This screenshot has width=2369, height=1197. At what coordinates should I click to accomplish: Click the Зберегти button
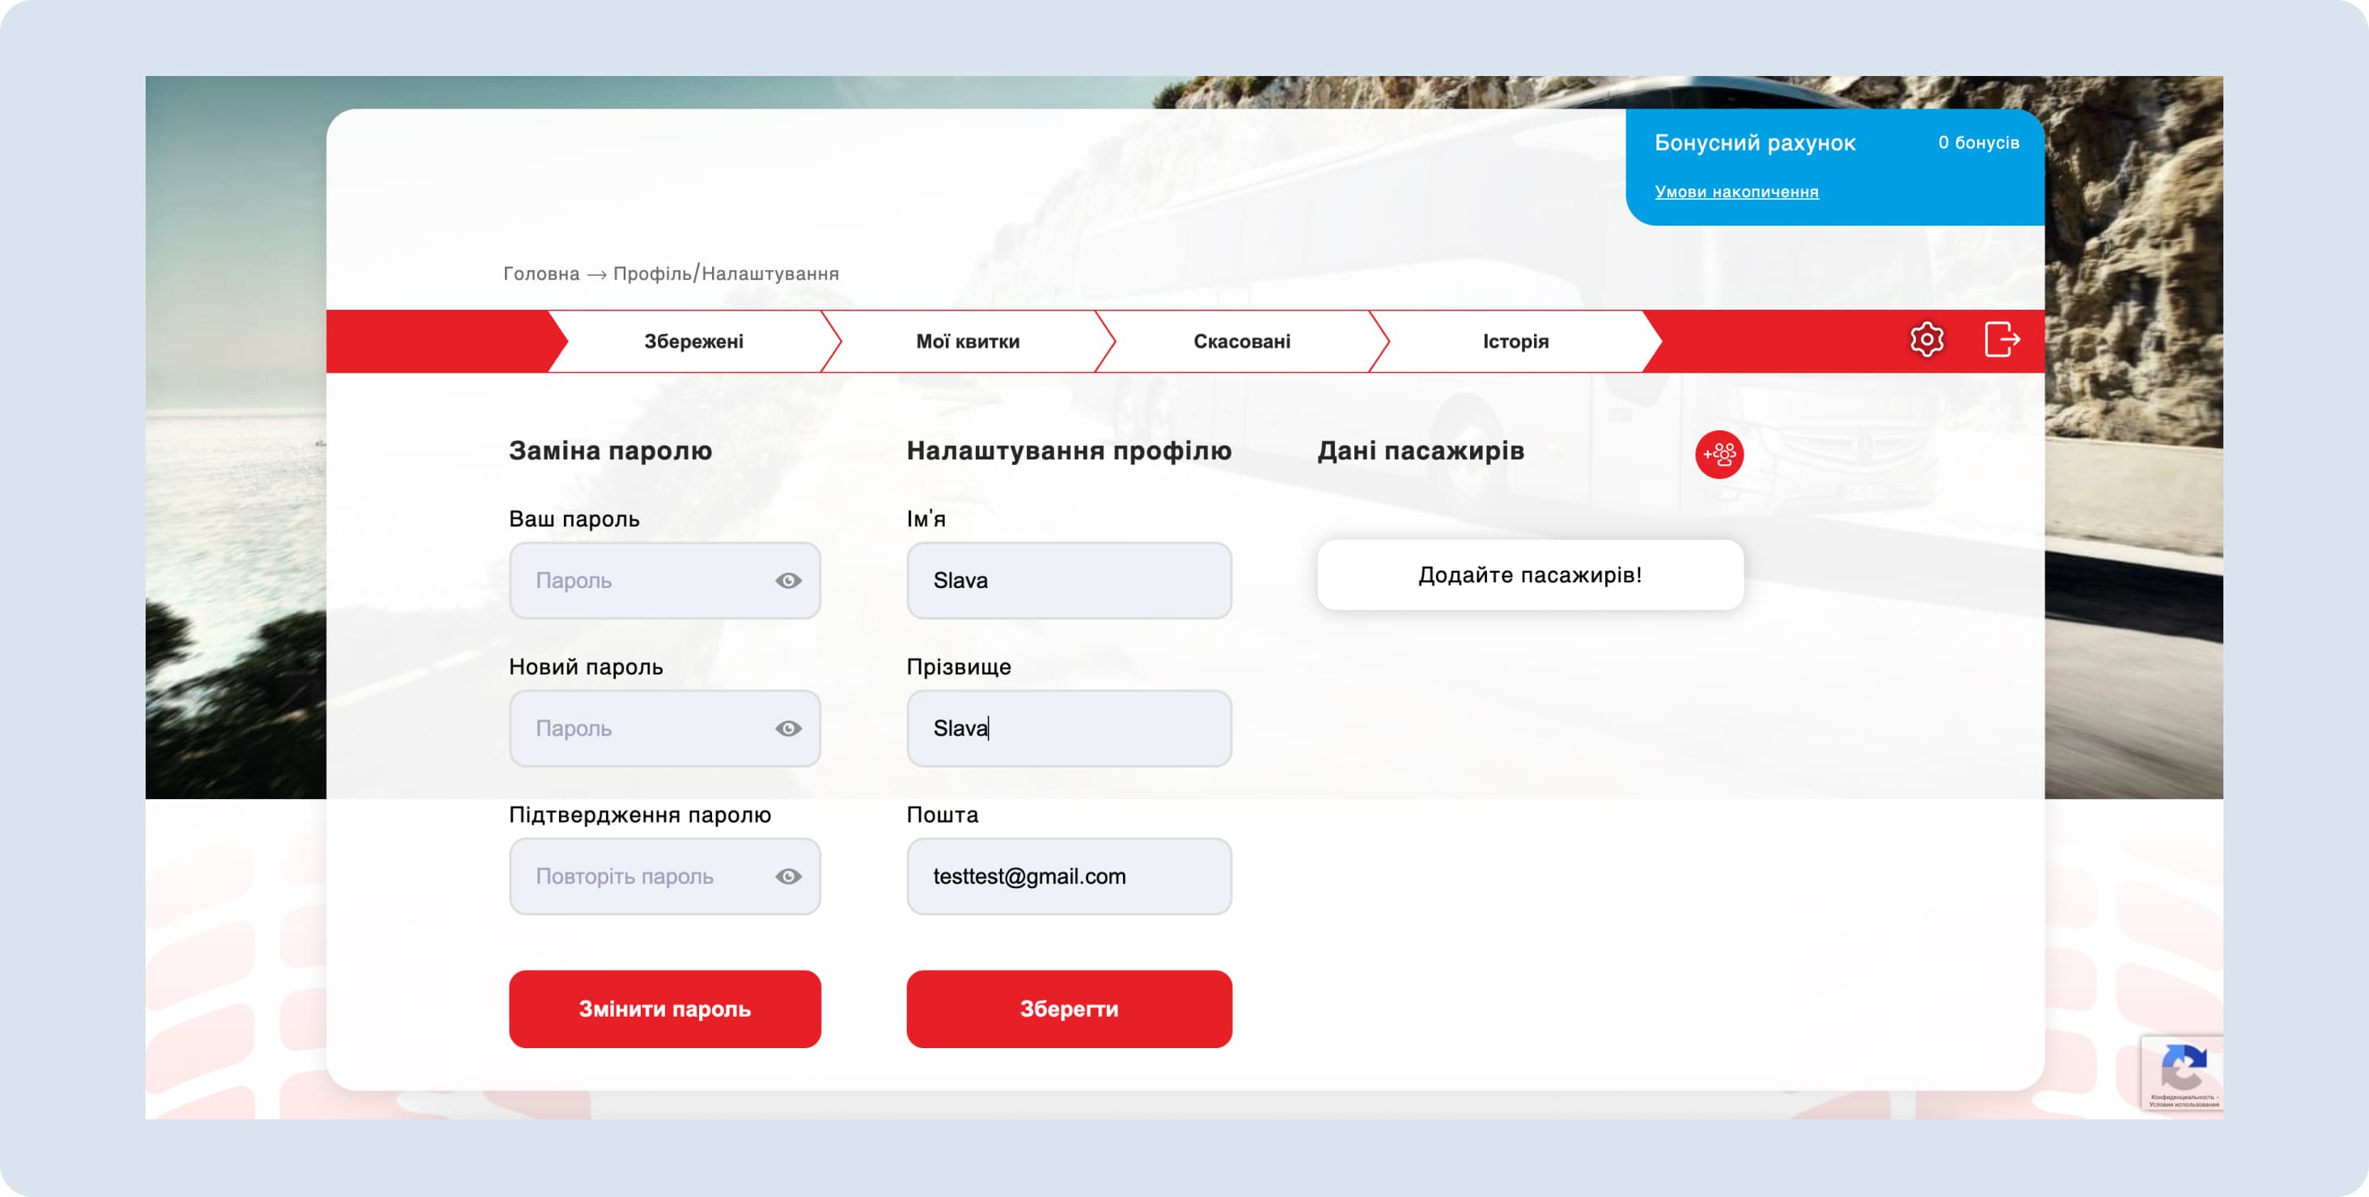coord(1068,1009)
